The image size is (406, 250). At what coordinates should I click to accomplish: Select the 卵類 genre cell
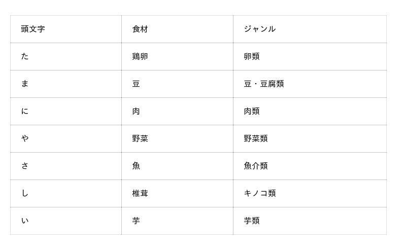[x=310, y=56]
